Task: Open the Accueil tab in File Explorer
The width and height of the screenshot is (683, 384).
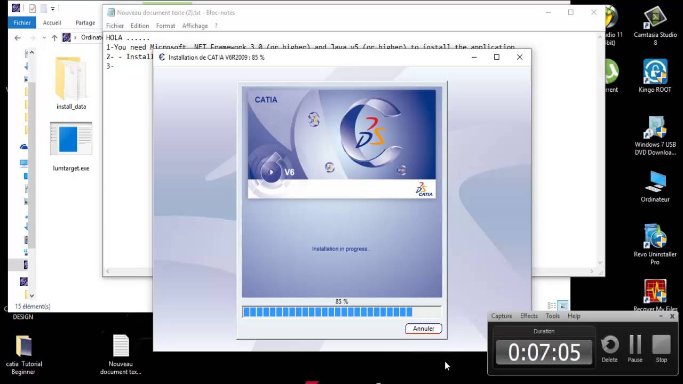Action: pos(52,23)
